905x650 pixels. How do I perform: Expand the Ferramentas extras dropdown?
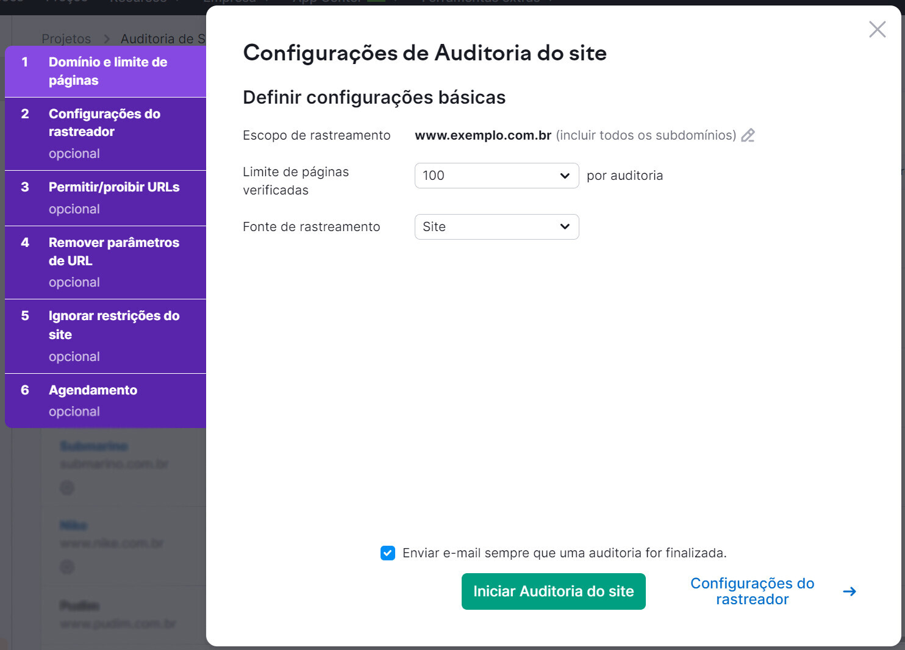[549, 1]
